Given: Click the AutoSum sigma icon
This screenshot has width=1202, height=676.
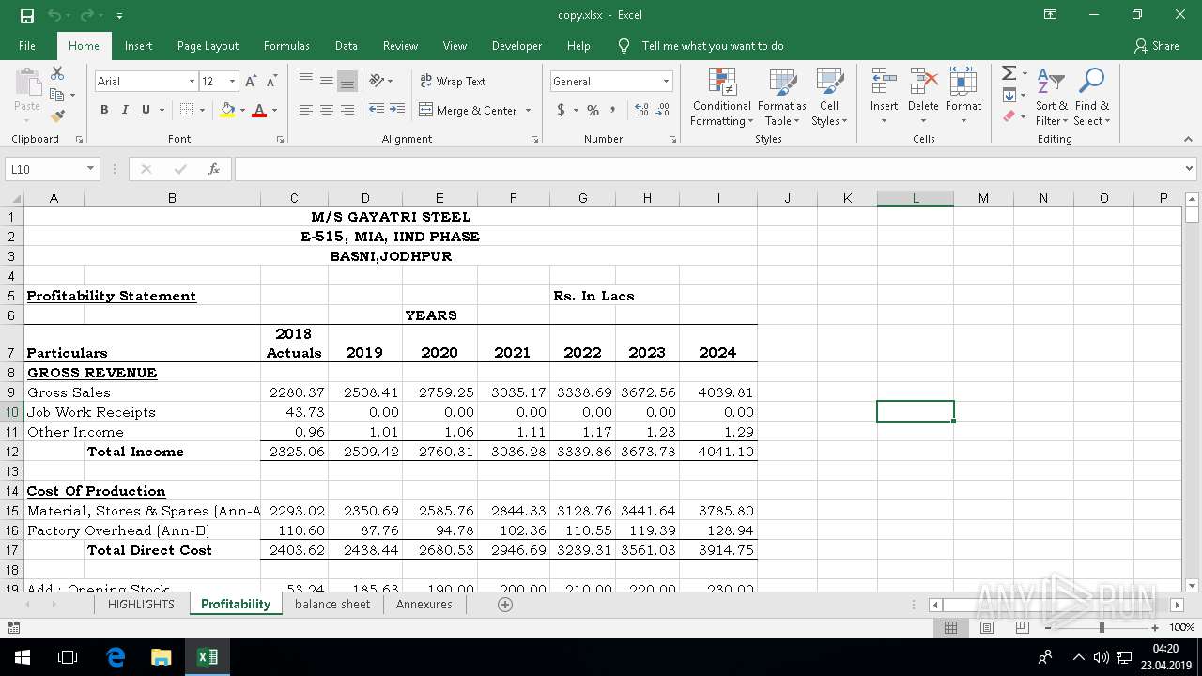Looking at the screenshot, I should click(x=1008, y=73).
